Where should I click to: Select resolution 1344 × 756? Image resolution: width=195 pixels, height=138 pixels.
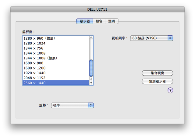point(56,48)
